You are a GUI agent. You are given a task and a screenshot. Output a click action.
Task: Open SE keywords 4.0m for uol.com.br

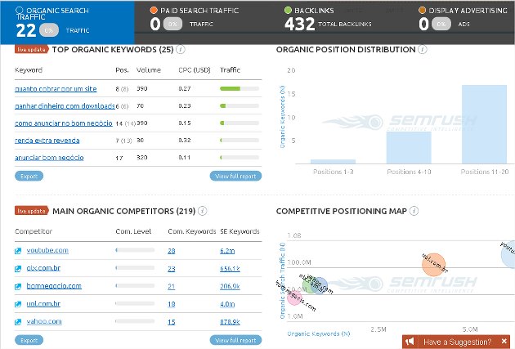pyautogui.click(x=227, y=304)
